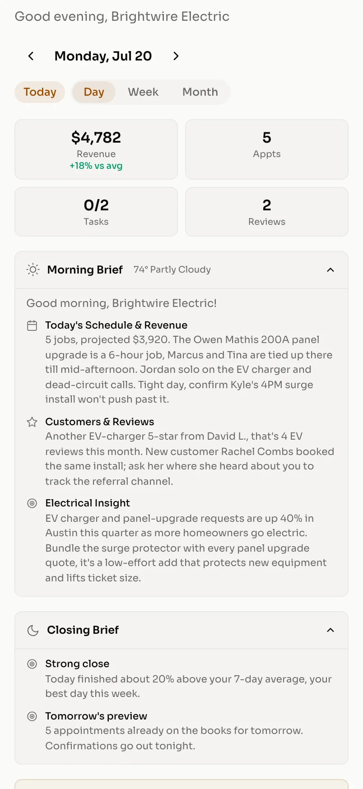Click calendar icon next to Today's Schedule
This screenshot has width=363, height=789.
32,325
